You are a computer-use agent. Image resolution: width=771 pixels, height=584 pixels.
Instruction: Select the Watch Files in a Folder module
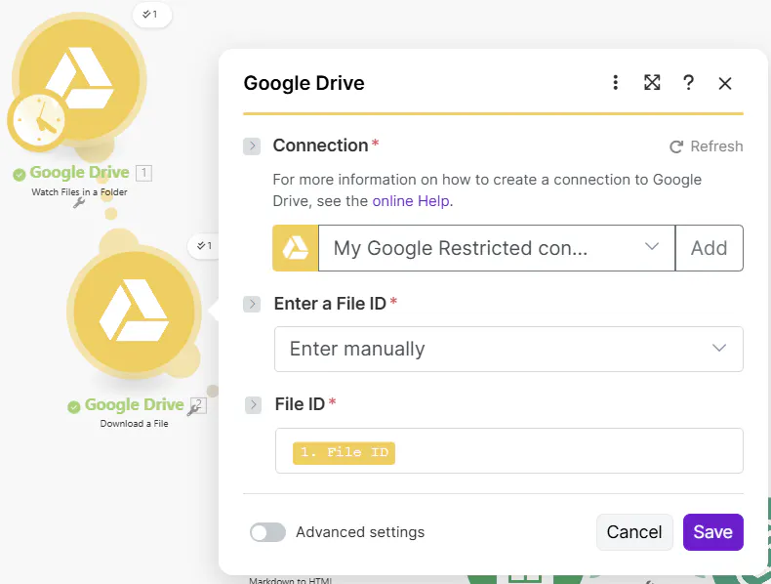pyautogui.click(x=80, y=79)
